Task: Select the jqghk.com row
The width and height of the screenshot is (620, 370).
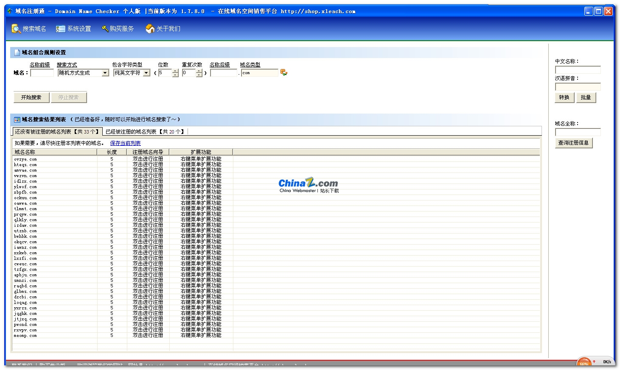Action: click(x=276, y=313)
